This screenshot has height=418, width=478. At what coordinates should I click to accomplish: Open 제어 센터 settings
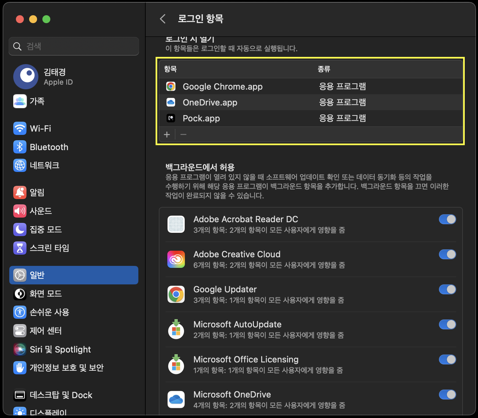click(74, 331)
